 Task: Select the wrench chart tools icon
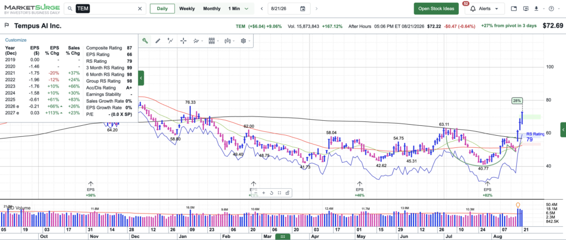coord(145,41)
